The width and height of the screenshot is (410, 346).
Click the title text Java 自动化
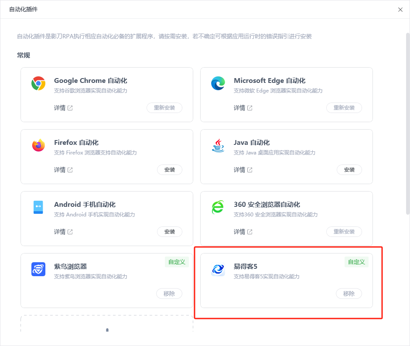(252, 143)
